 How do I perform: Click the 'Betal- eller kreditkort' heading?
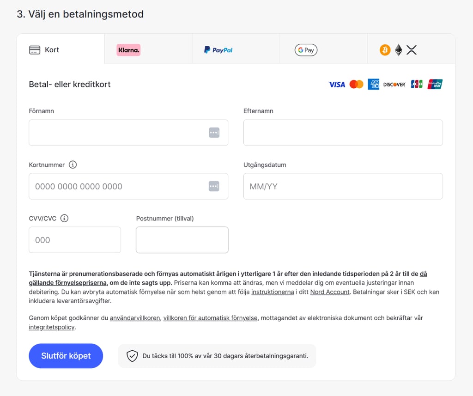click(70, 84)
